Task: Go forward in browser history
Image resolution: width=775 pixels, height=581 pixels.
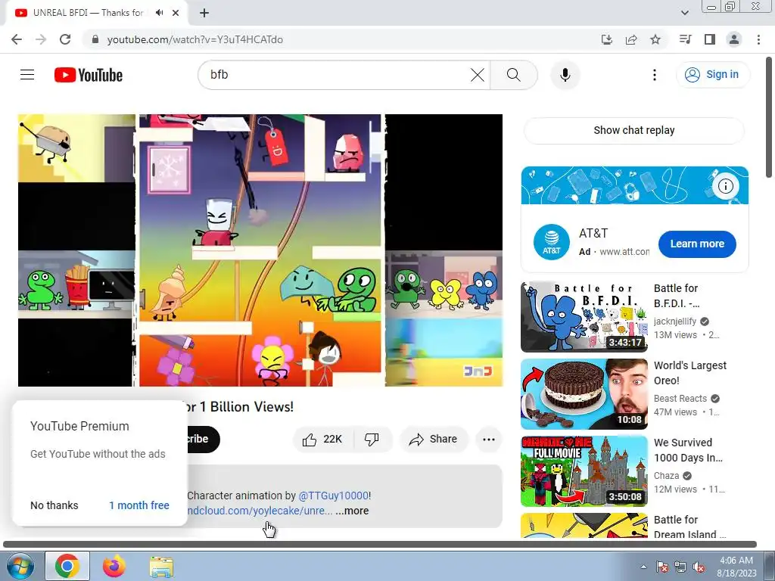Action: [x=41, y=39]
